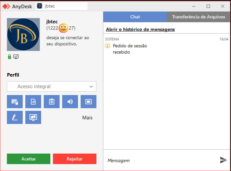Toggle privacy mode screen icon
This screenshot has height=171, width=231.
[33, 117]
